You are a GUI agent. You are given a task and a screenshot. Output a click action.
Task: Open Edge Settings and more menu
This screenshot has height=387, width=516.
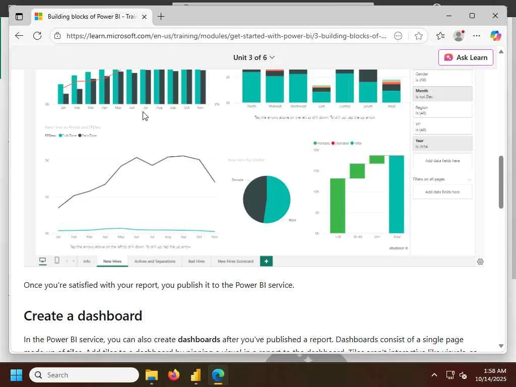pos(477,36)
